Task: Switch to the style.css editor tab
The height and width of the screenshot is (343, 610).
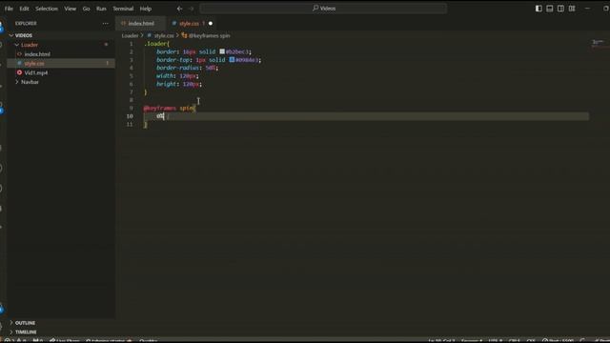Action: click(x=189, y=23)
